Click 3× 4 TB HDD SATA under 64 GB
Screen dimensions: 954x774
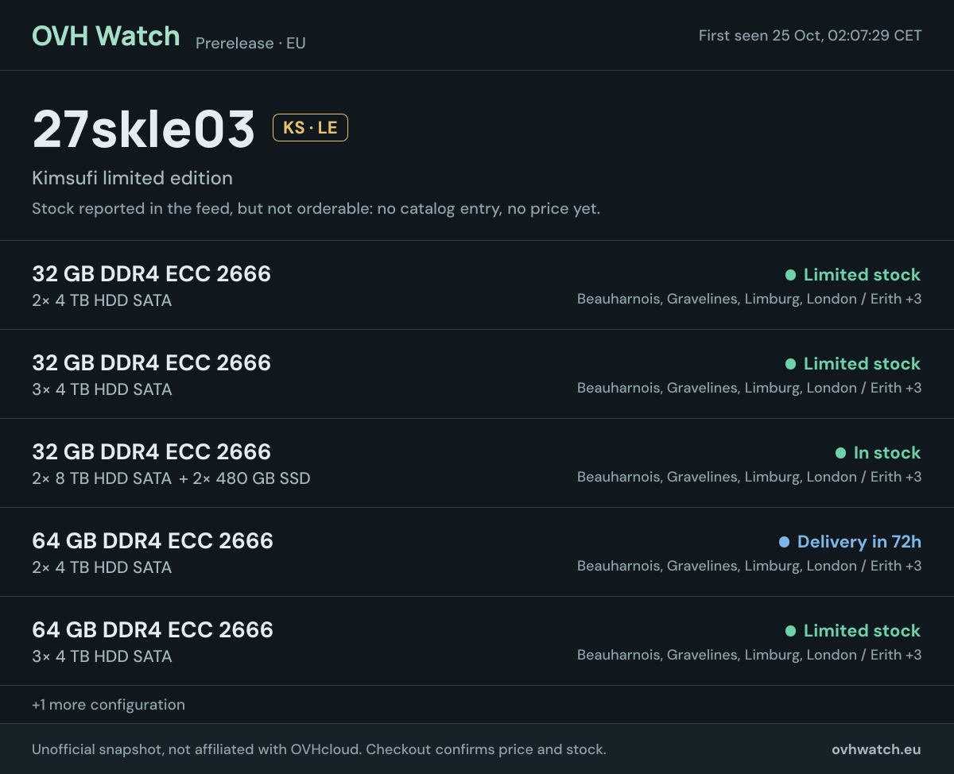102,656
